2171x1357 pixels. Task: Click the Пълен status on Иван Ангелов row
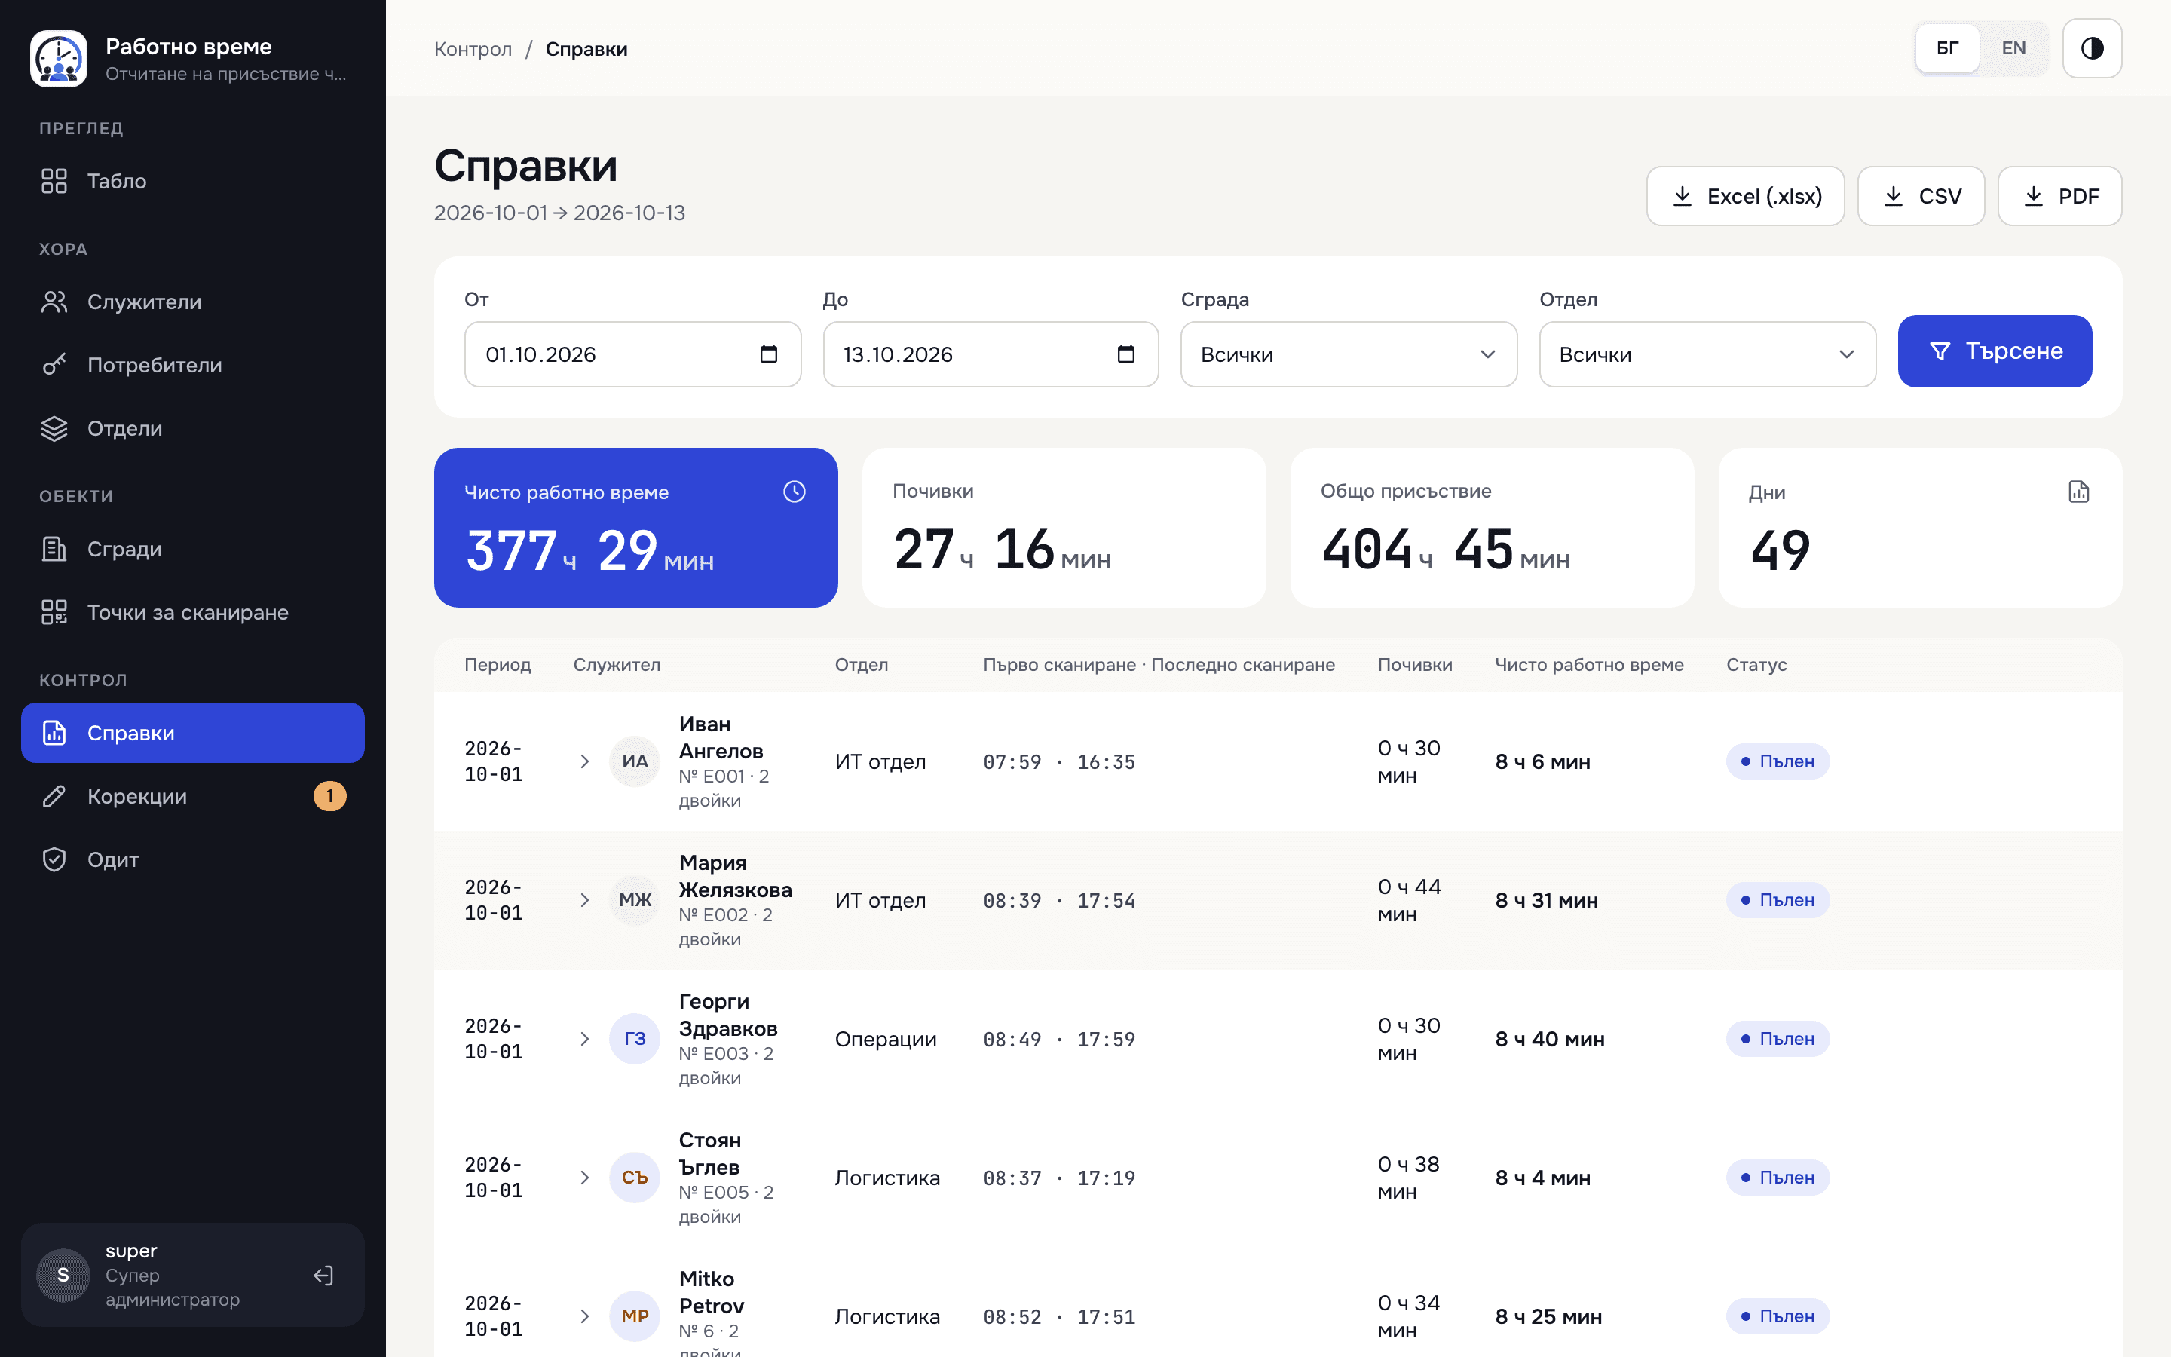[x=1778, y=762]
